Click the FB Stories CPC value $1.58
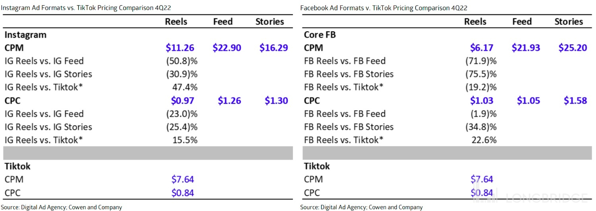 pos(575,101)
